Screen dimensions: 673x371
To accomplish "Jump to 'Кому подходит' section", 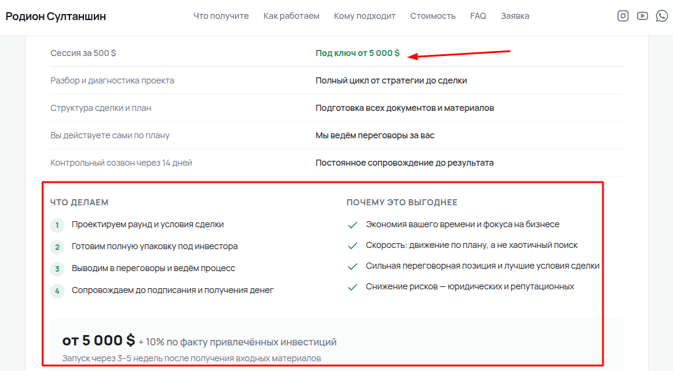I will [365, 16].
